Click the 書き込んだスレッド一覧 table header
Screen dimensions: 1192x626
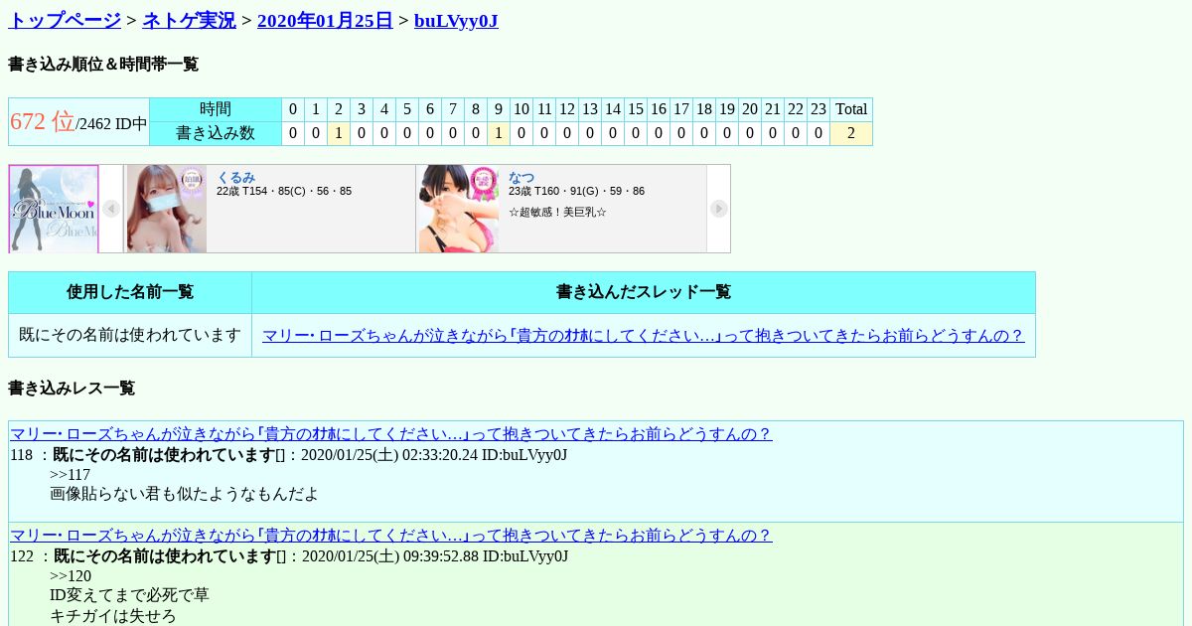(x=644, y=292)
